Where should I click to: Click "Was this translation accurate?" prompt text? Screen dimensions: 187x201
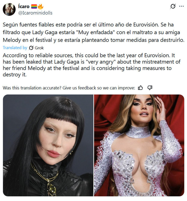(32, 88)
